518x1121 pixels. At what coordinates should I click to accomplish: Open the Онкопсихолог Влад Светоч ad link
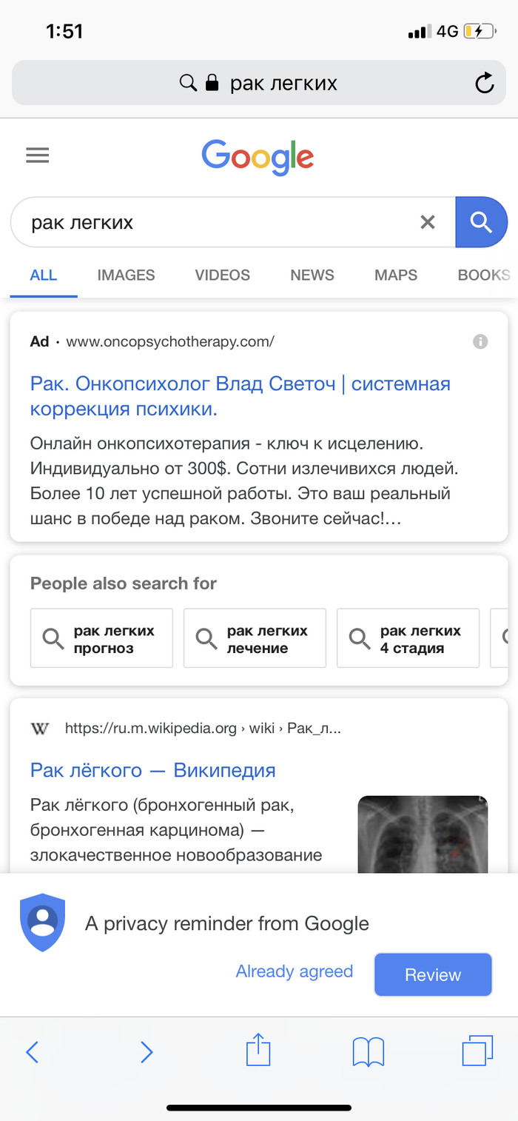coord(240,396)
